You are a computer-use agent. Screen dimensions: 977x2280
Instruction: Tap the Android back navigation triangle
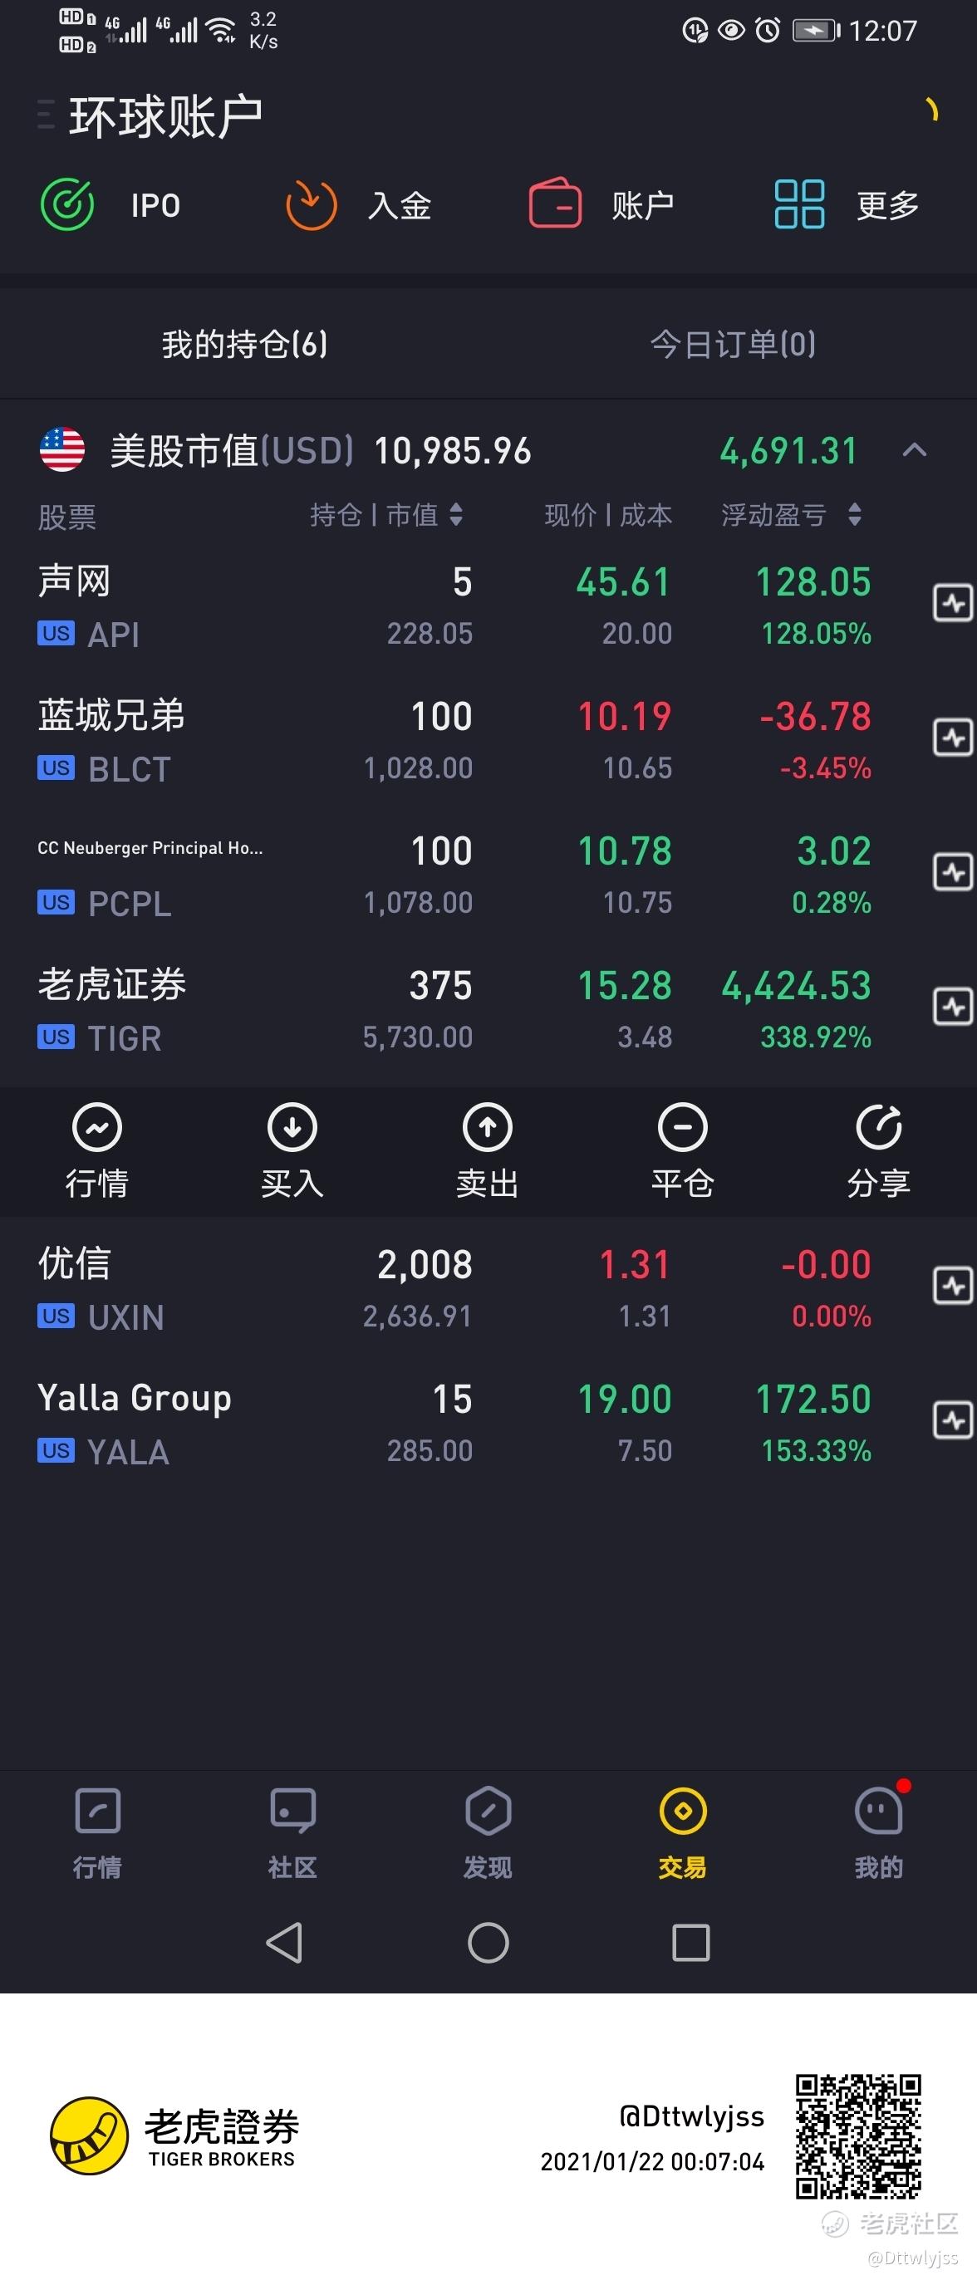point(284,1943)
